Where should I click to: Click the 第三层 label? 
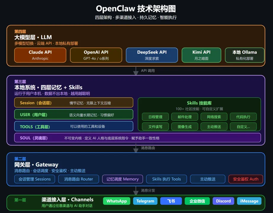coord(20,82)
